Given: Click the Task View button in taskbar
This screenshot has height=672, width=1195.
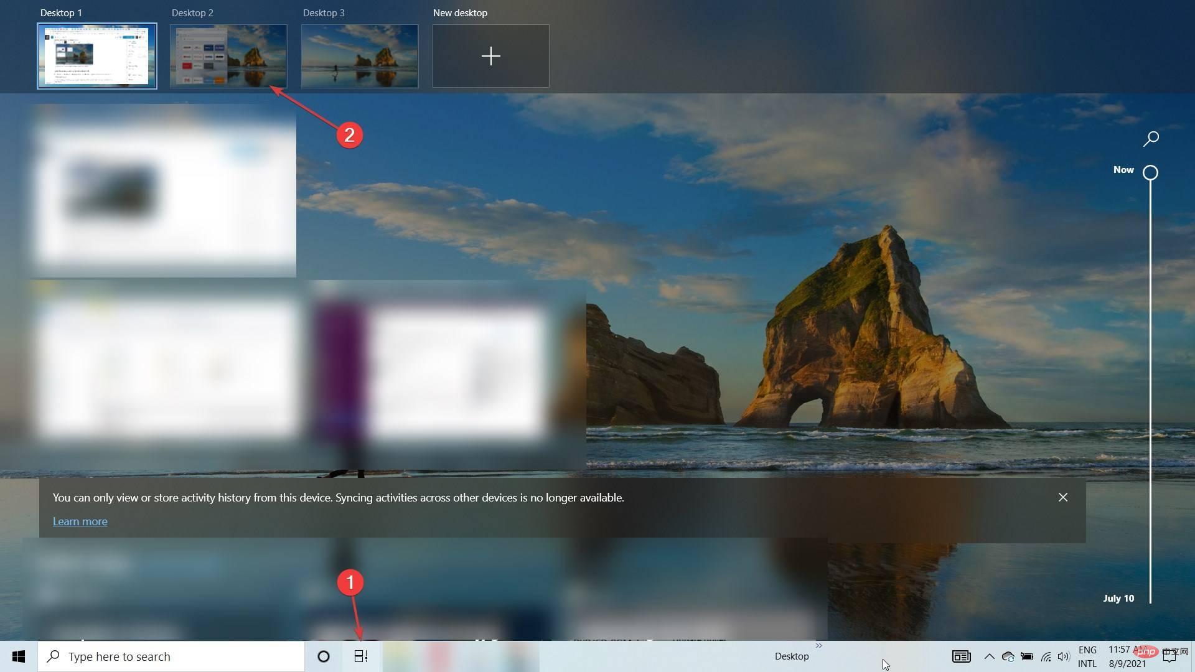Looking at the screenshot, I should coord(361,656).
